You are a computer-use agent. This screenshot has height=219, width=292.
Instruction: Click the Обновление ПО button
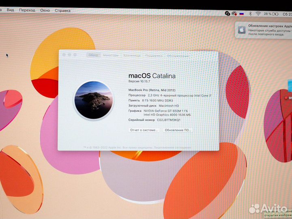(x=178, y=130)
